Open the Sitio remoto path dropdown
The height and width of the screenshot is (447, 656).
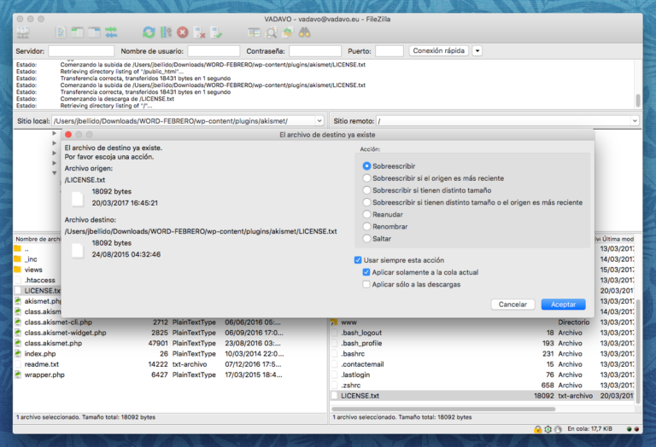coord(635,121)
